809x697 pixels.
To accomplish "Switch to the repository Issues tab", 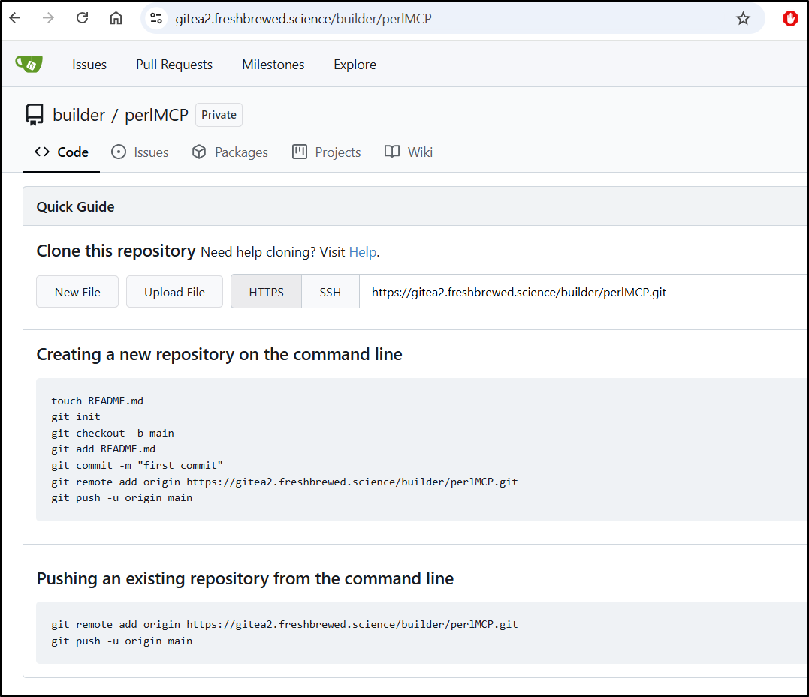I will 140,152.
